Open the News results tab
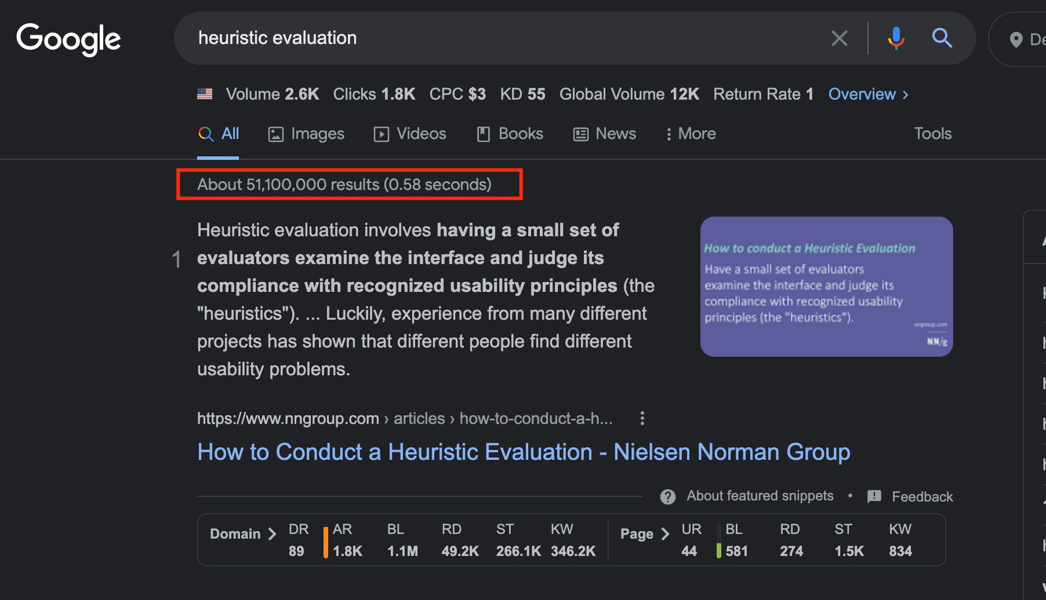This screenshot has height=600, width=1046. click(605, 134)
